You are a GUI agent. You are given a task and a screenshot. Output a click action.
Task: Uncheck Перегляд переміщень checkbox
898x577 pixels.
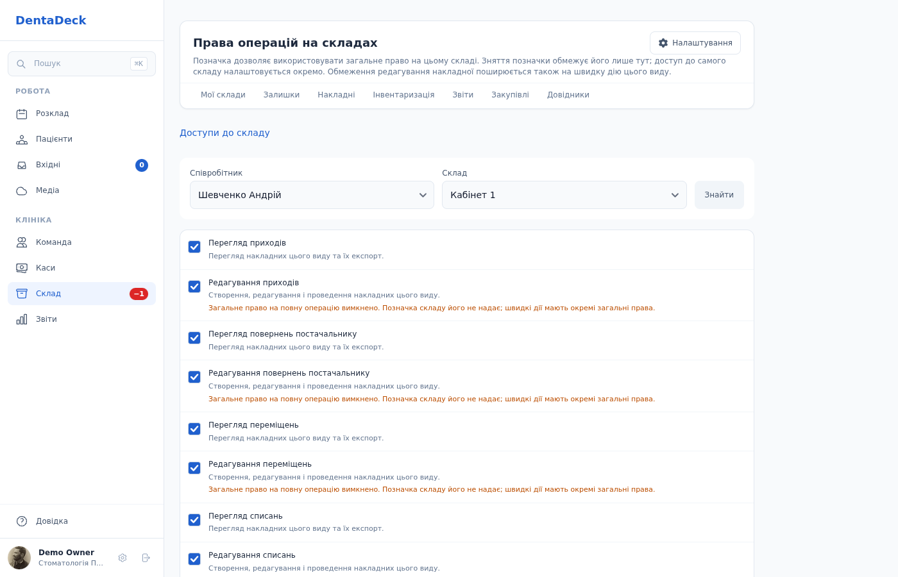pyautogui.click(x=194, y=429)
